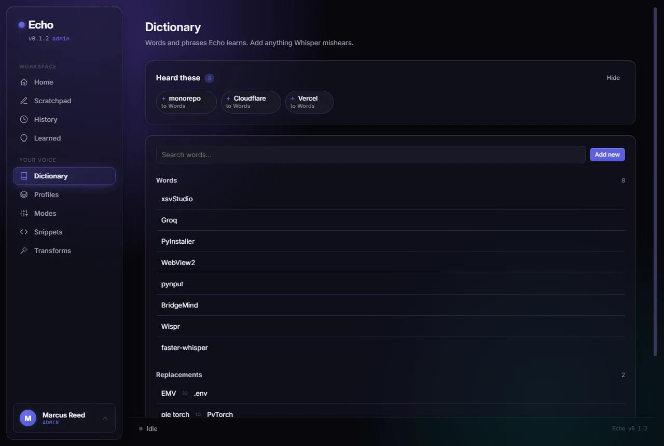The image size is (664, 446).
Task: Select the Wispr word entry
Action: coord(391,327)
